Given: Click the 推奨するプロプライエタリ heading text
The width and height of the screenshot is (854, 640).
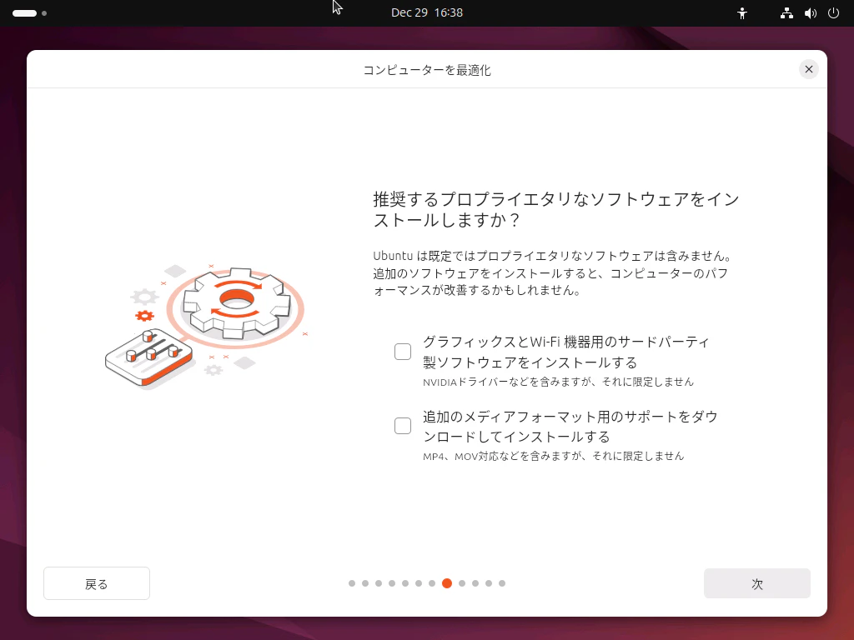Looking at the screenshot, I should 555,199.
